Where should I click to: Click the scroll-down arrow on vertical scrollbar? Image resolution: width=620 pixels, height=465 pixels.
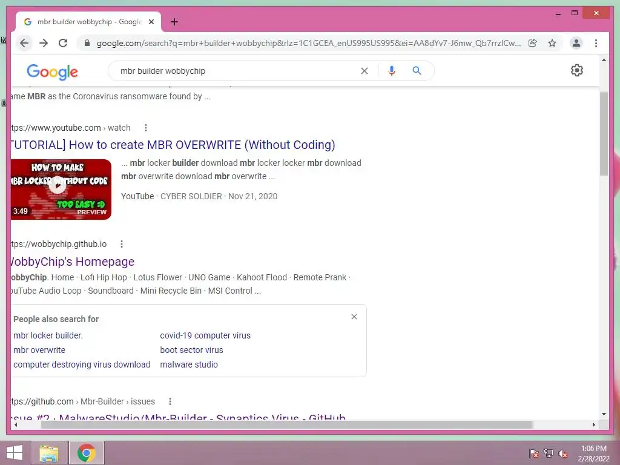[604, 414]
